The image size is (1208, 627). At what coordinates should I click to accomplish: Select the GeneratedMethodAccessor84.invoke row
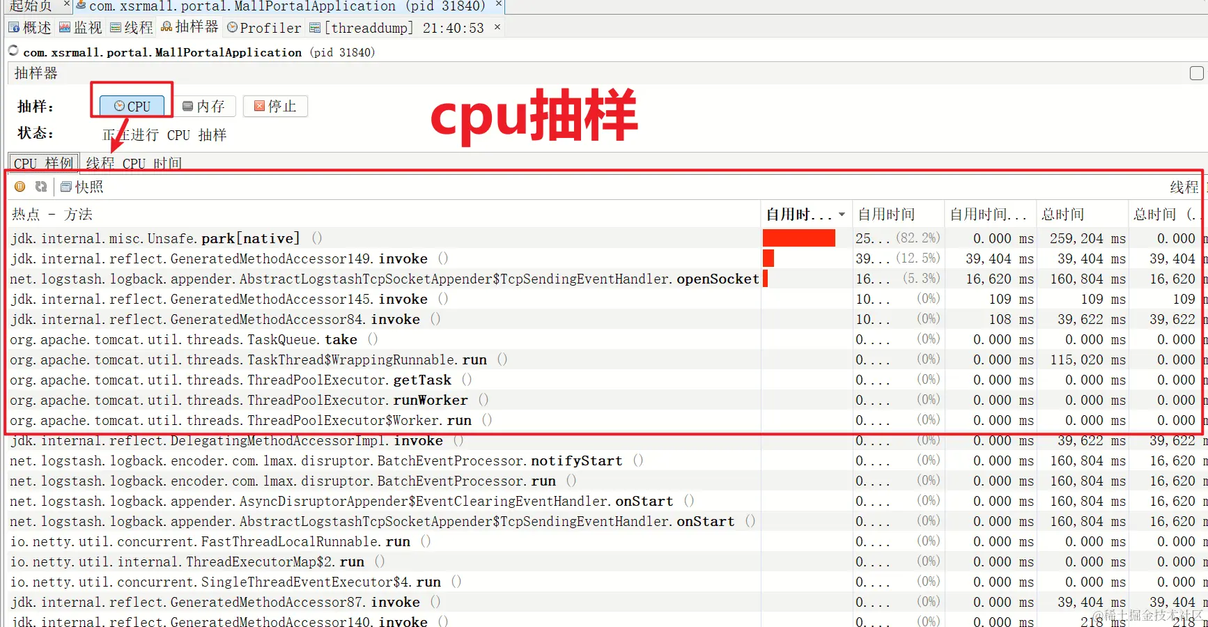[607, 319]
